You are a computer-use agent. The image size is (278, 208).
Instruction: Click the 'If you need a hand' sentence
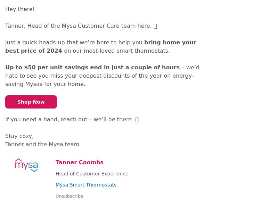coord(69,120)
